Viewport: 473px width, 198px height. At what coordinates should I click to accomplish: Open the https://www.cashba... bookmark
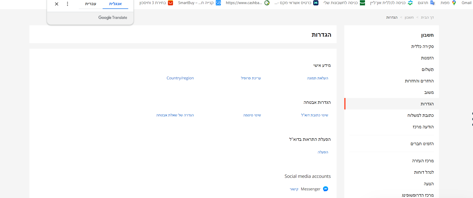pos(248,3)
